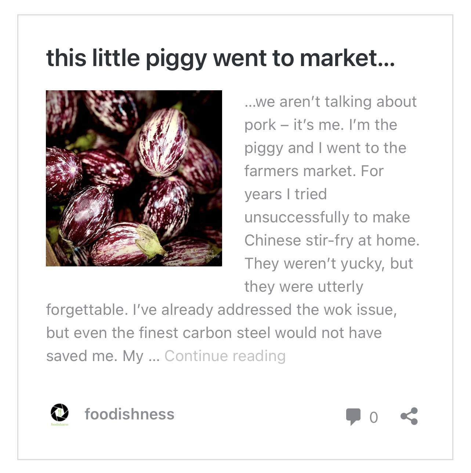Screen dimensions: 471x473
Task: Open the share icon
Action: 409,416
